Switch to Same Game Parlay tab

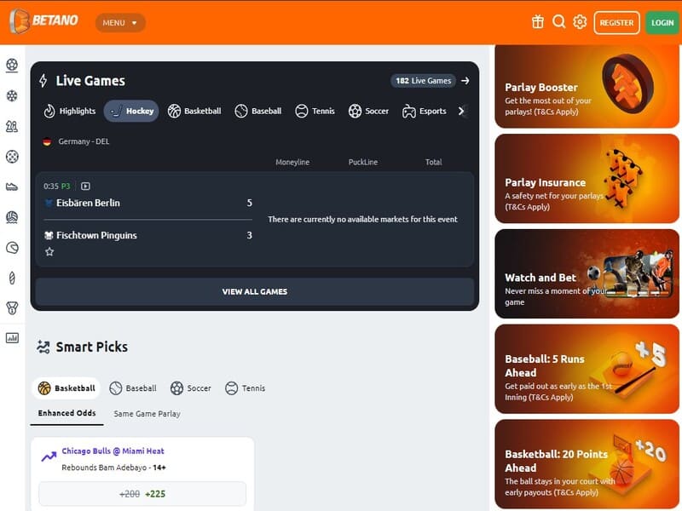147,414
